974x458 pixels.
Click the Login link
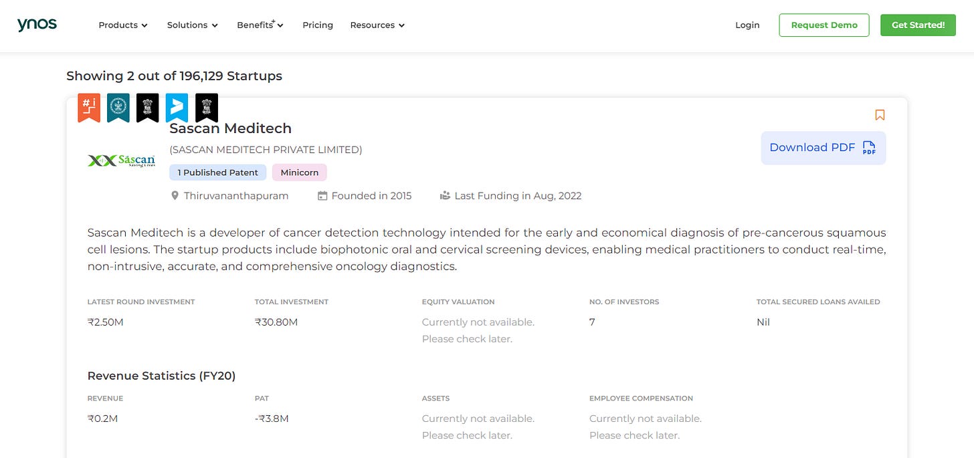coord(747,25)
